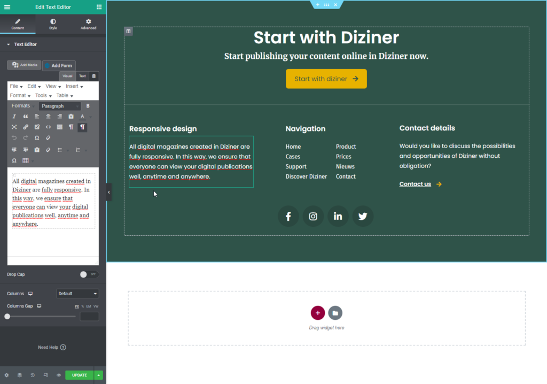Toggle preview changes eye icon
Image resolution: width=547 pixels, height=384 pixels.
(59, 375)
